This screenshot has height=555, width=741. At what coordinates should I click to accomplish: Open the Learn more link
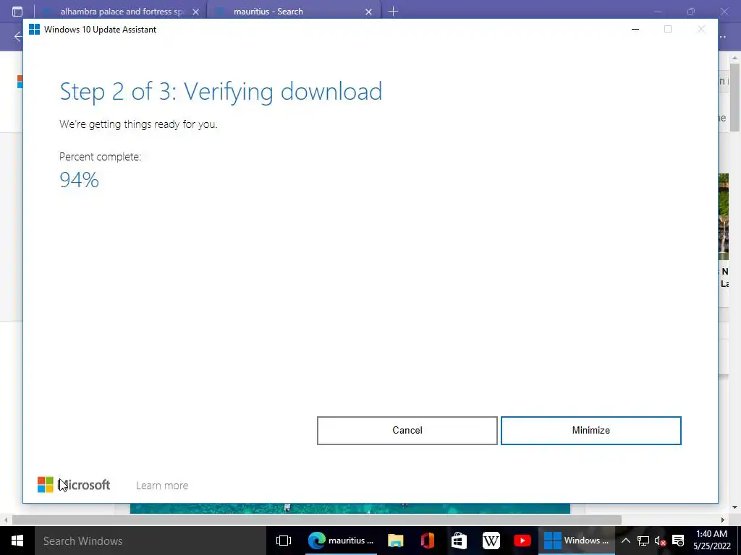(x=162, y=485)
